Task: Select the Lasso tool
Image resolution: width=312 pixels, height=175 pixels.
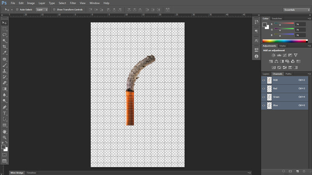Action: point(5,35)
